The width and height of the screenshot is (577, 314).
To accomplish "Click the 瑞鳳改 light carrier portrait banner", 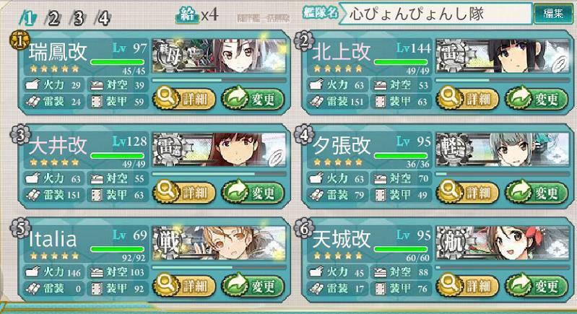I will pos(219,56).
